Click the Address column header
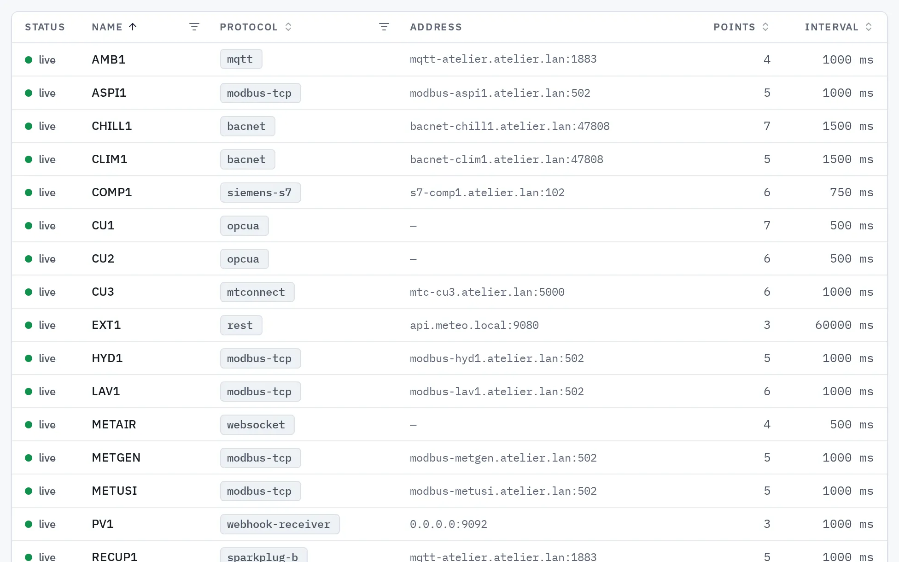 (436, 27)
